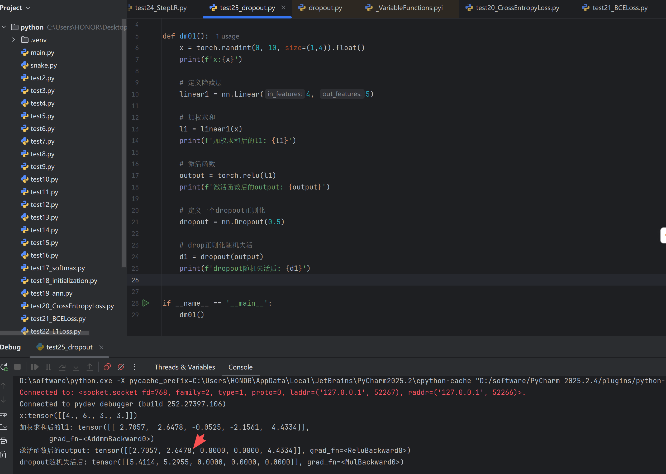Click the print console output icon
This screenshot has width=666, height=474.
3,441
